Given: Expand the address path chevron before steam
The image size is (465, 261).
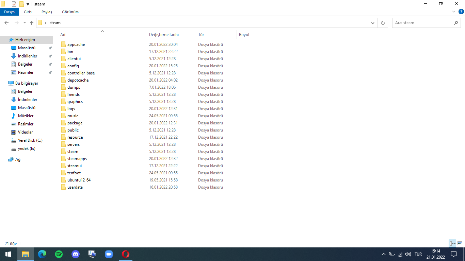Looking at the screenshot, I should [x=46, y=23].
